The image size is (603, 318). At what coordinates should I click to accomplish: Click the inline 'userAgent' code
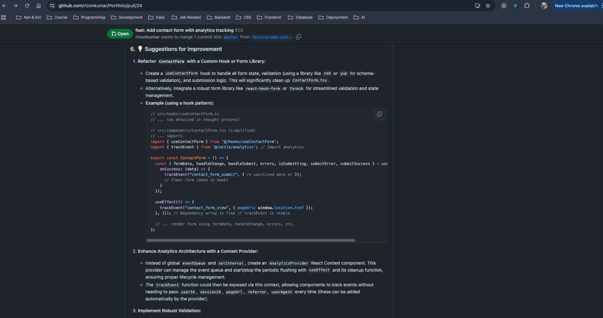click(282, 292)
